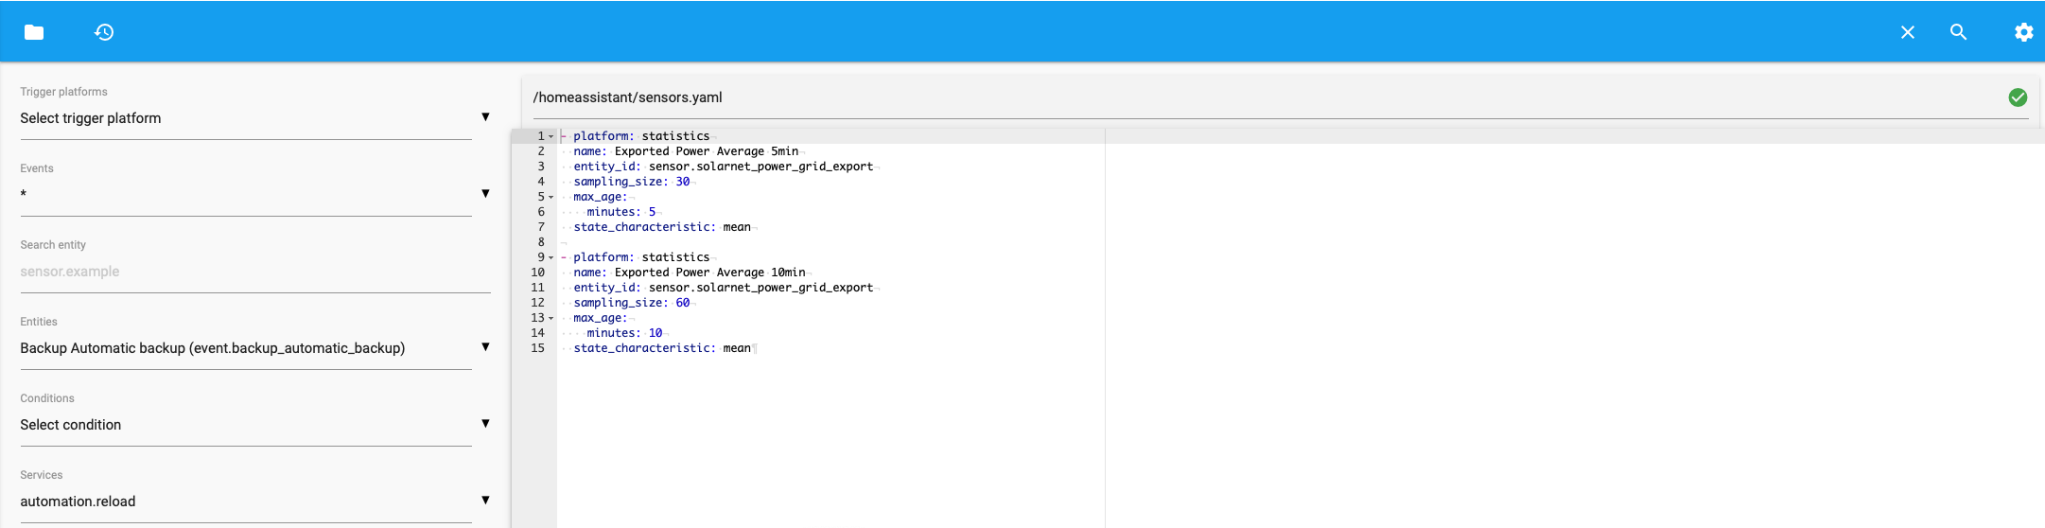The width and height of the screenshot is (2045, 528).
Task: Click the green YAML valid checkmark
Action: click(2018, 97)
